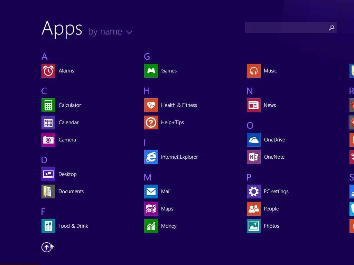Click the 'Documents' label text

pyautogui.click(x=71, y=192)
